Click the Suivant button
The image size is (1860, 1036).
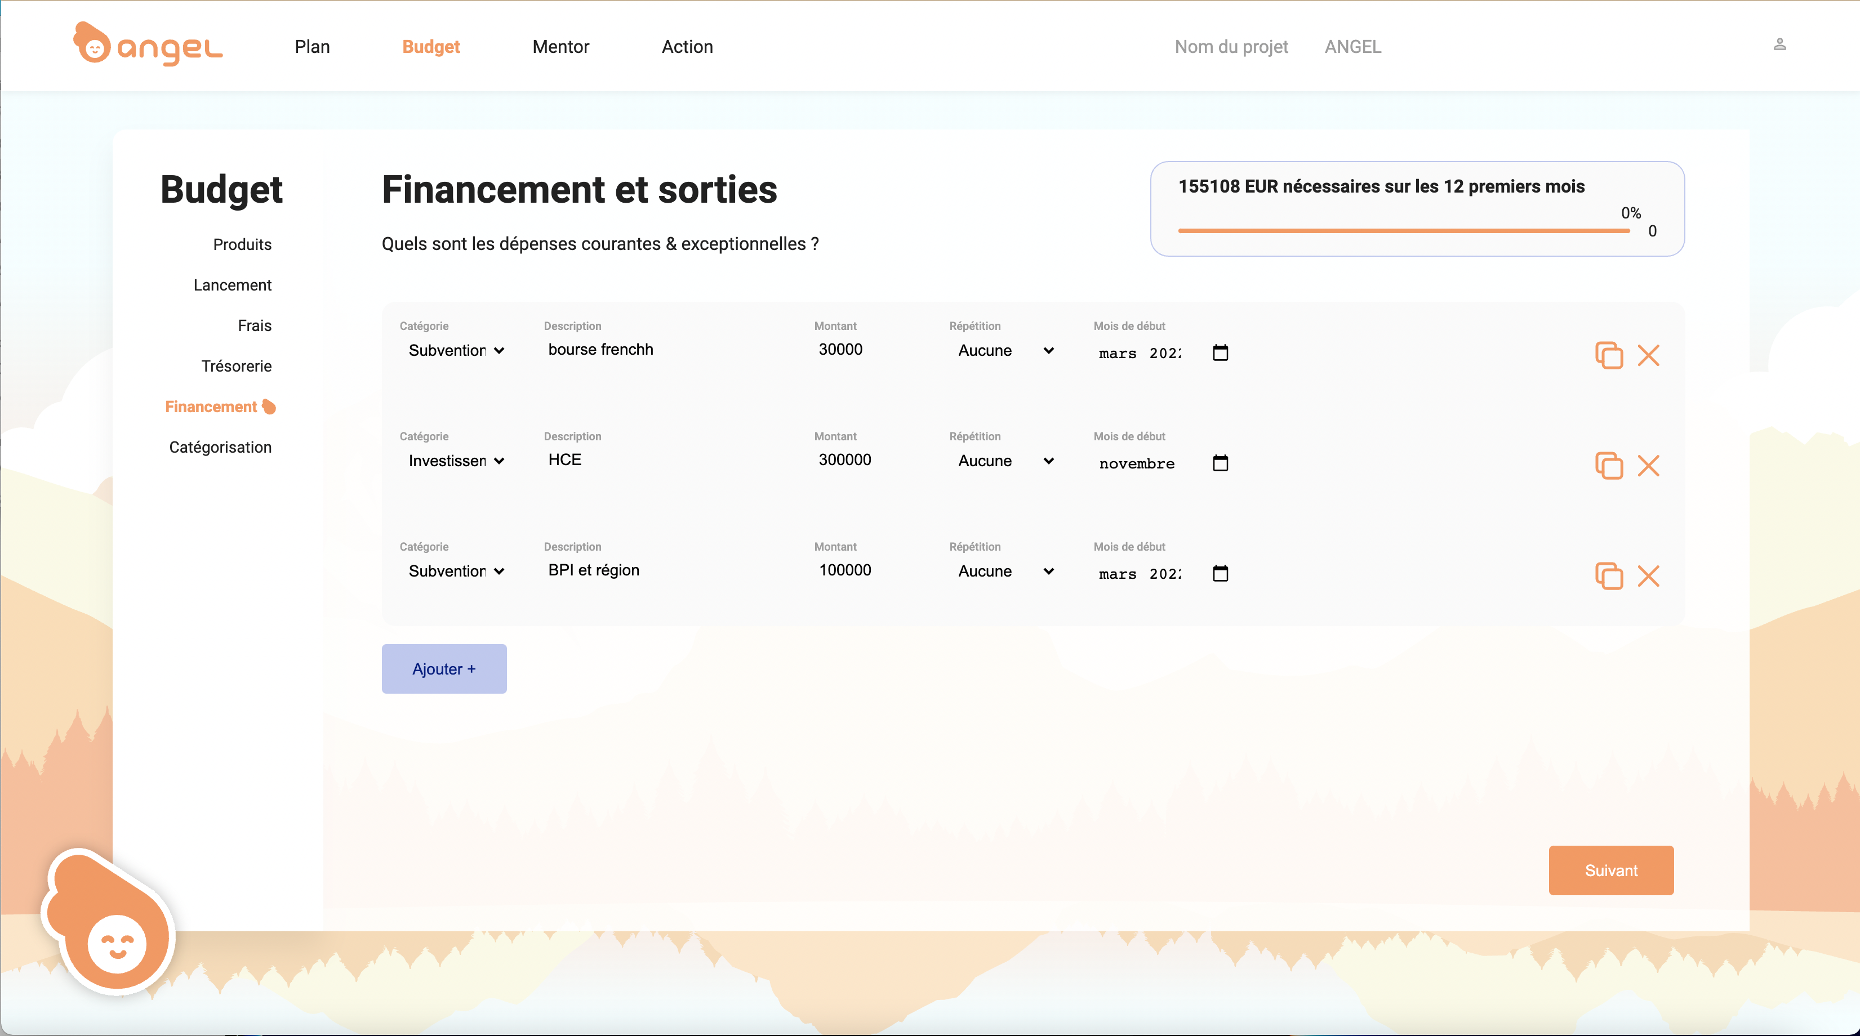click(1611, 870)
